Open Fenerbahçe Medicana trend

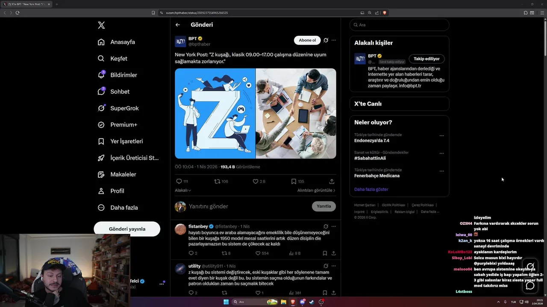point(377,176)
